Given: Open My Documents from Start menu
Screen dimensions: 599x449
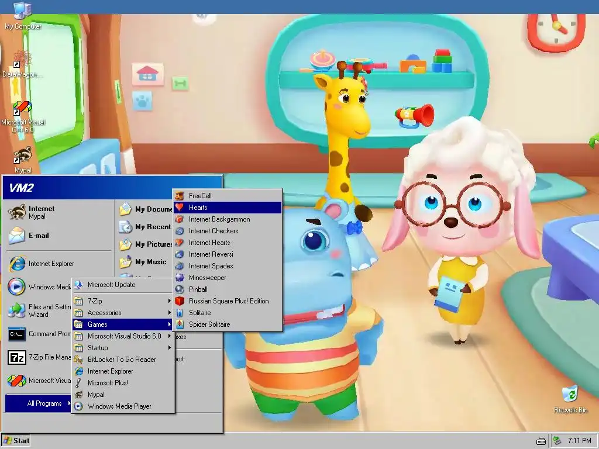Looking at the screenshot, I should click(145, 209).
